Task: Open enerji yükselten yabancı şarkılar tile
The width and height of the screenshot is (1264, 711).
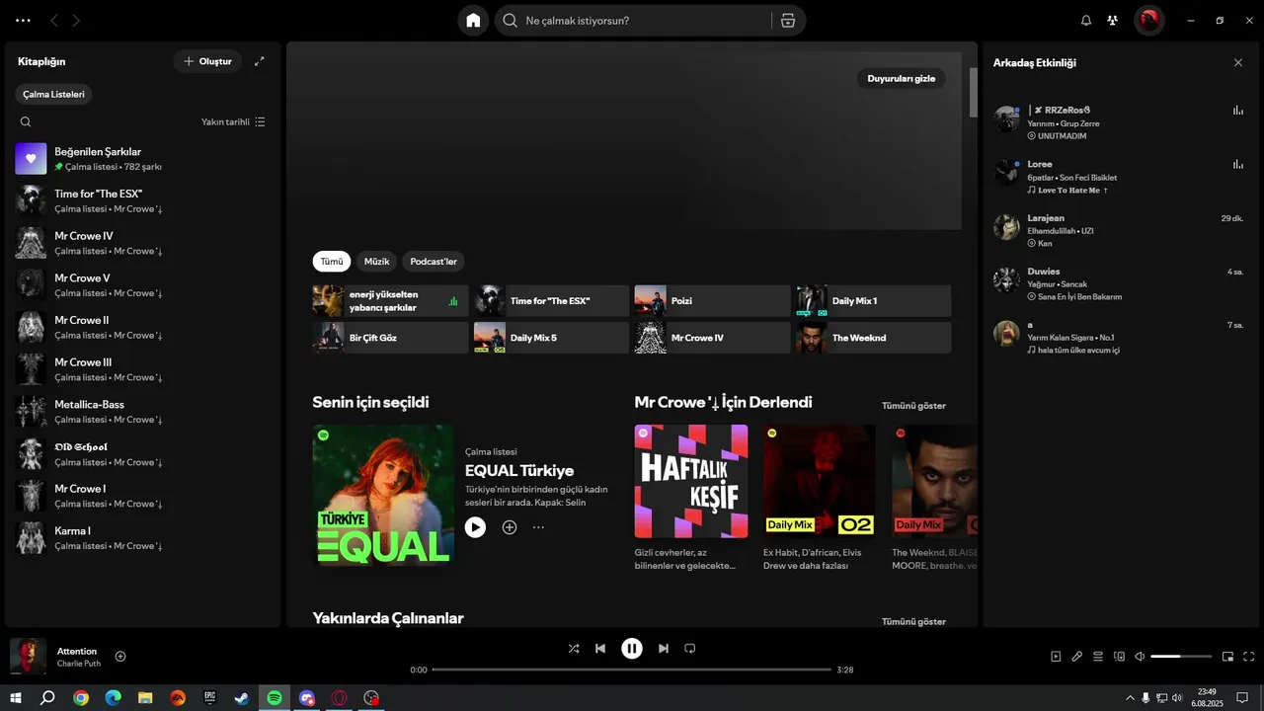Action: (390, 301)
